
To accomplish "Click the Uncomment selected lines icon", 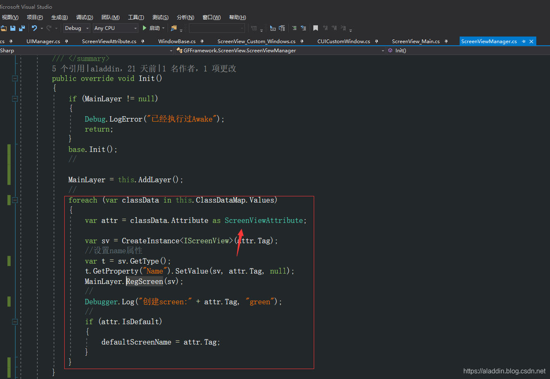I will [303, 28].
